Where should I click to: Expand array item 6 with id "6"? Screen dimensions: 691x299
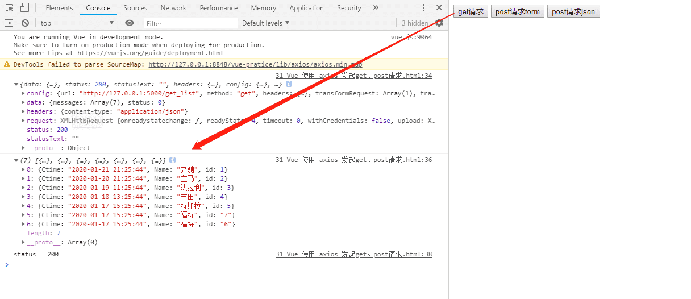23,224
